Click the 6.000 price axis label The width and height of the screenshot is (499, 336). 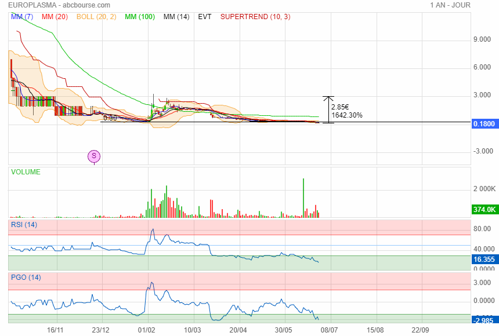pos(482,67)
